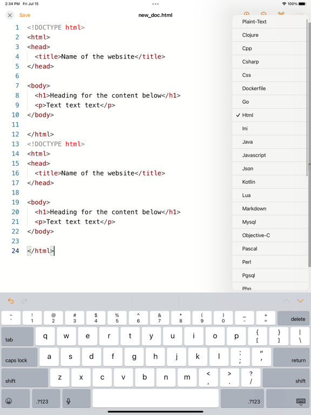Choose Javascript from language list
This screenshot has width=311, height=415.
pyautogui.click(x=271, y=155)
